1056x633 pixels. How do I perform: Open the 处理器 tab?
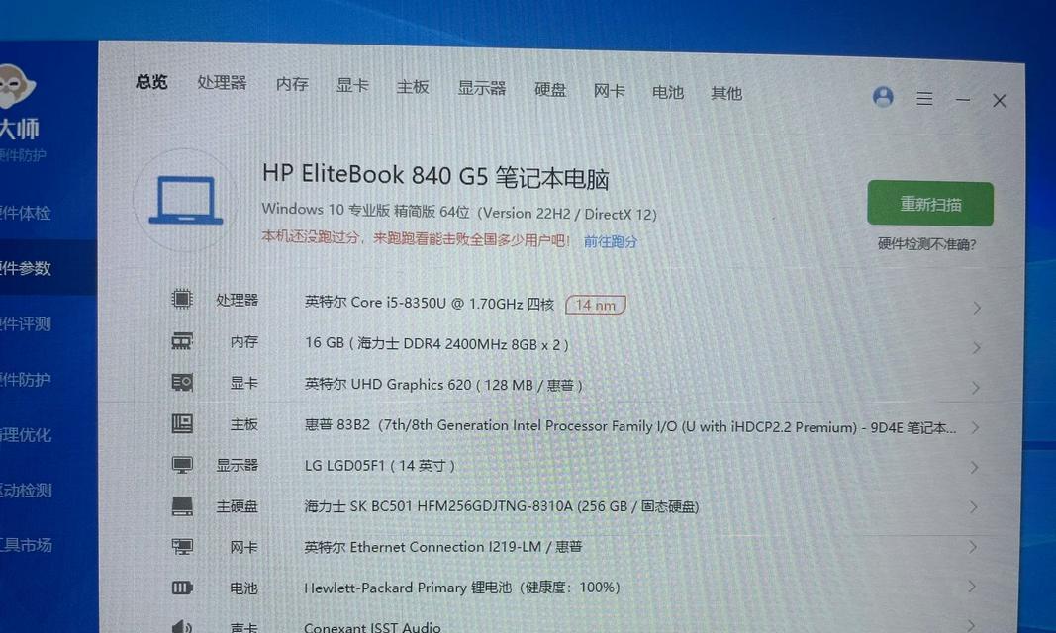click(x=222, y=83)
